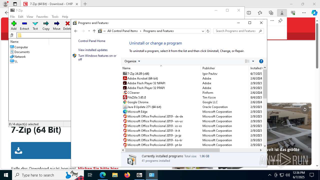Click All Control Panel Items breadcrumb
This screenshot has width=320, height=180.
(x=122, y=31)
